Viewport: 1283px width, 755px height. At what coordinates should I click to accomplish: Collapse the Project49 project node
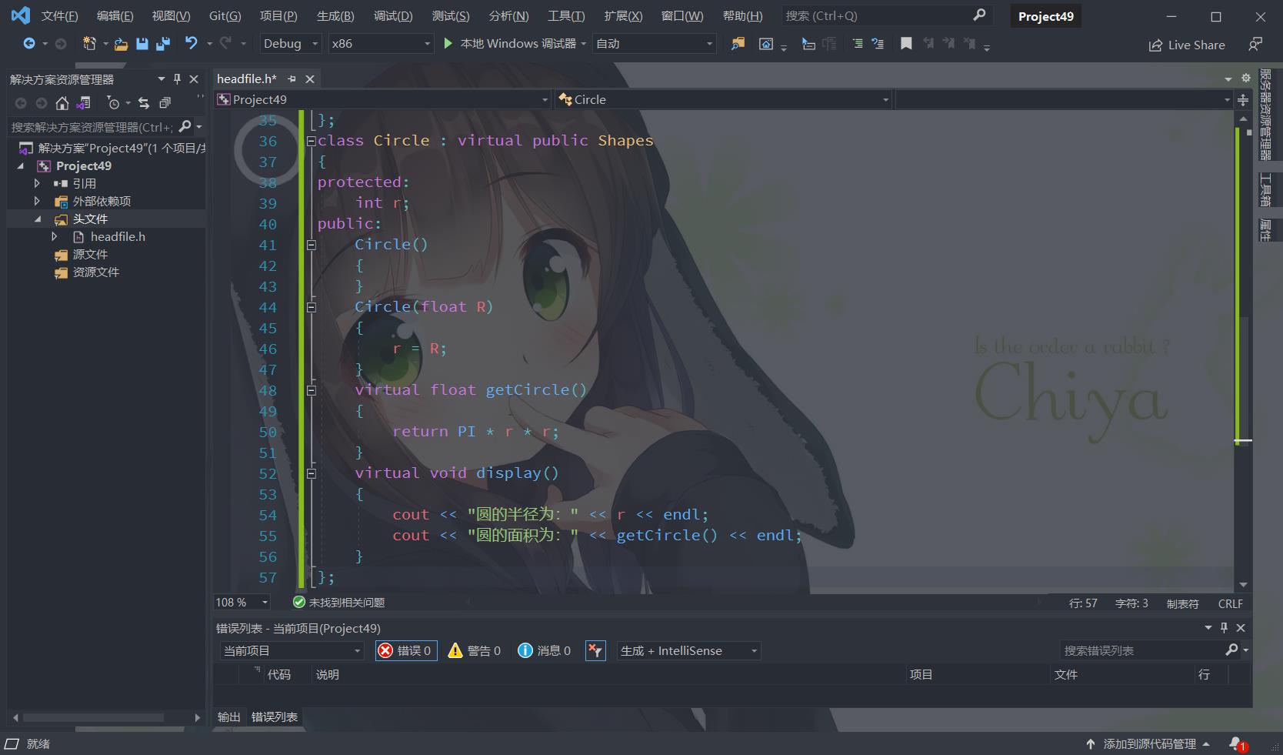click(x=21, y=166)
